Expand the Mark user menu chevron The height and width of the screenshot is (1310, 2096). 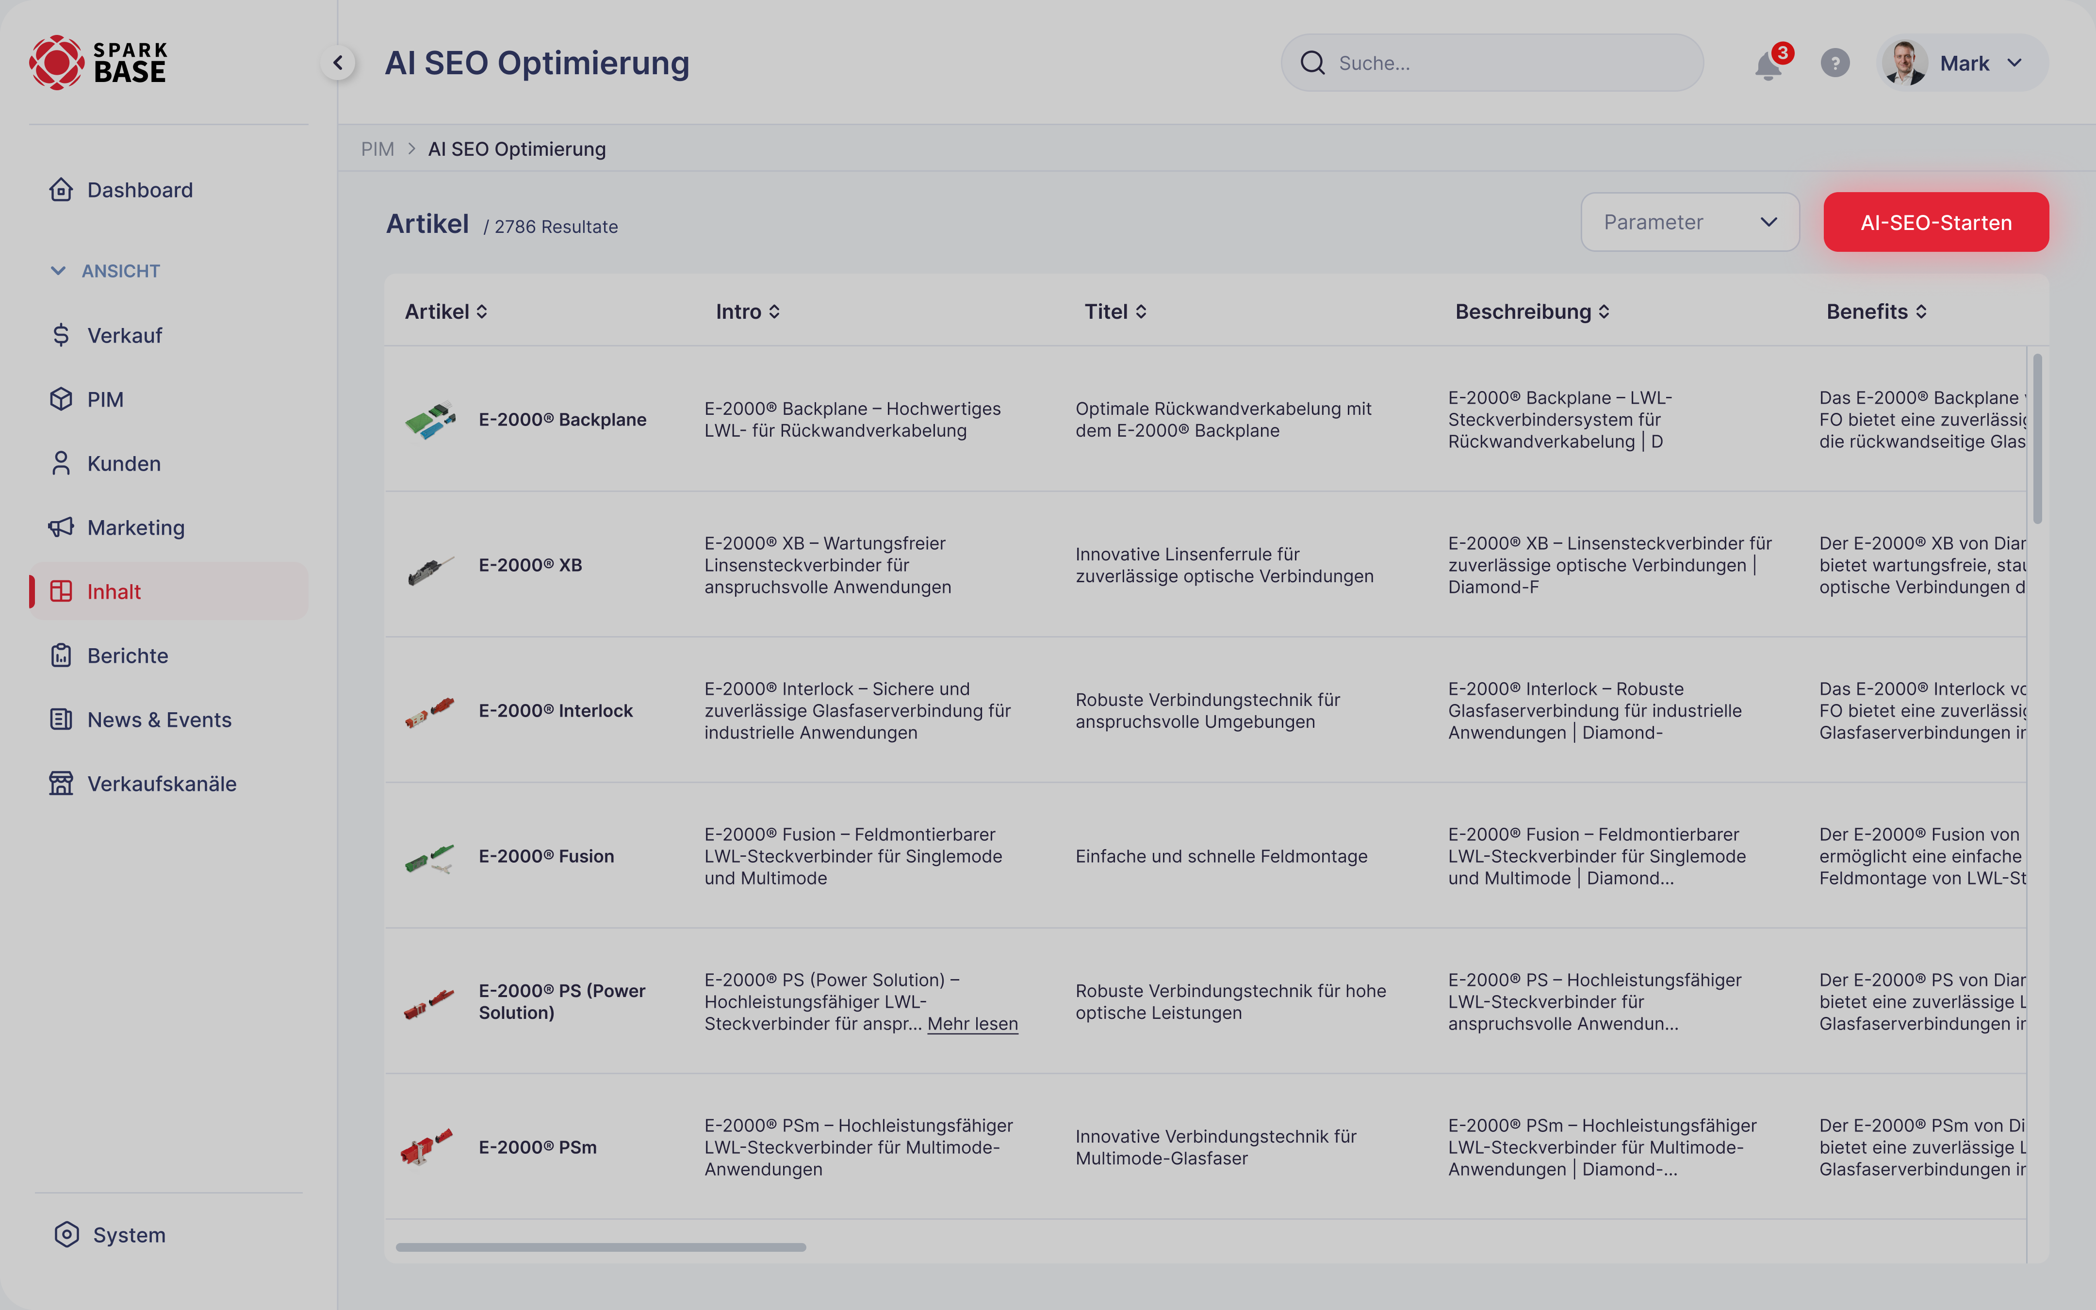(x=2014, y=63)
